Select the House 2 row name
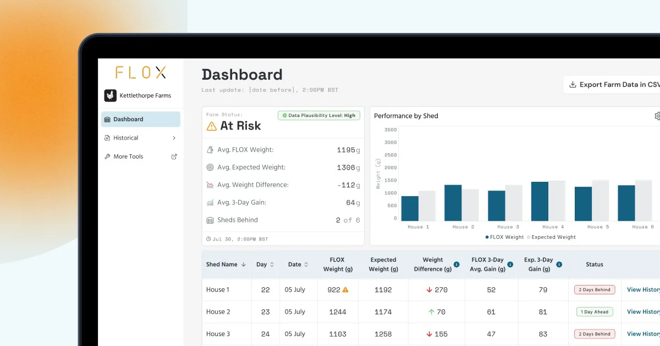 pos(218,312)
